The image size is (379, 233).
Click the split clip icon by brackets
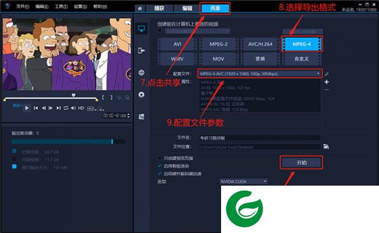[x=119, y=98]
